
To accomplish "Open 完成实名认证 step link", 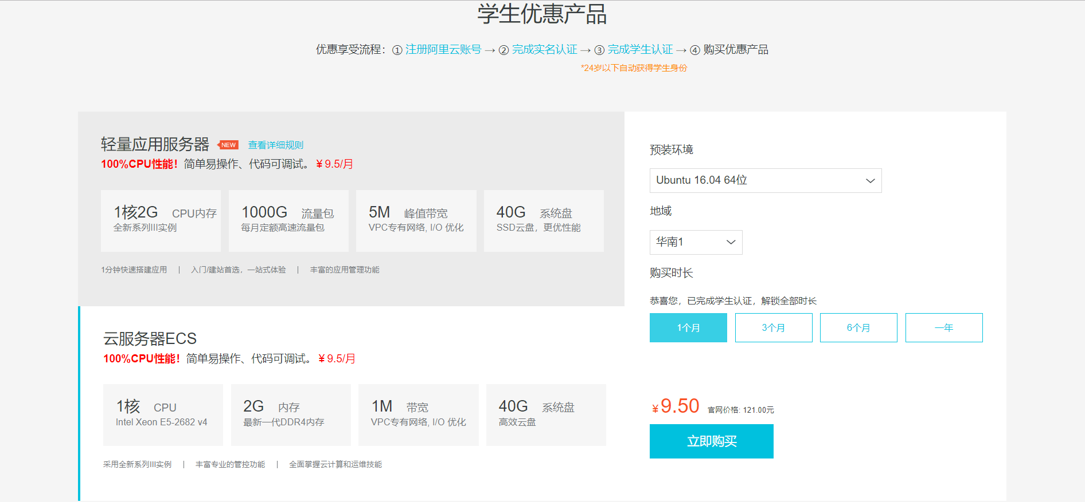I will [x=545, y=49].
